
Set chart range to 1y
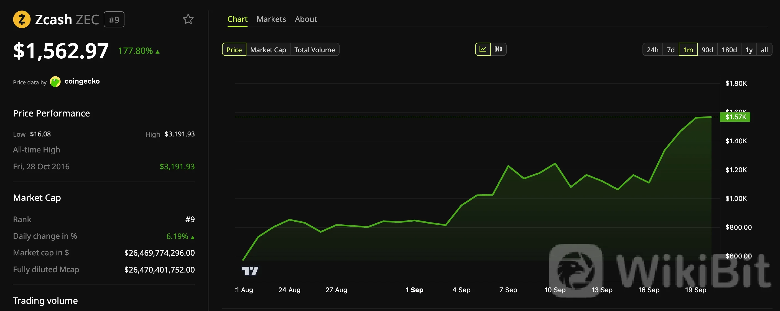[x=749, y=50]
